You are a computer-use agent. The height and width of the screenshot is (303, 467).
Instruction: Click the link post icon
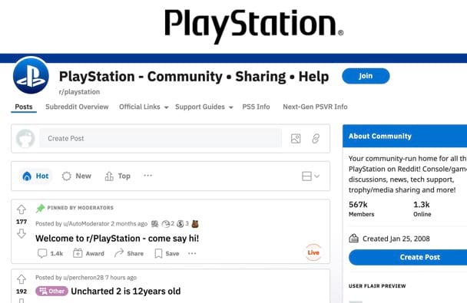tap(316, 139)
